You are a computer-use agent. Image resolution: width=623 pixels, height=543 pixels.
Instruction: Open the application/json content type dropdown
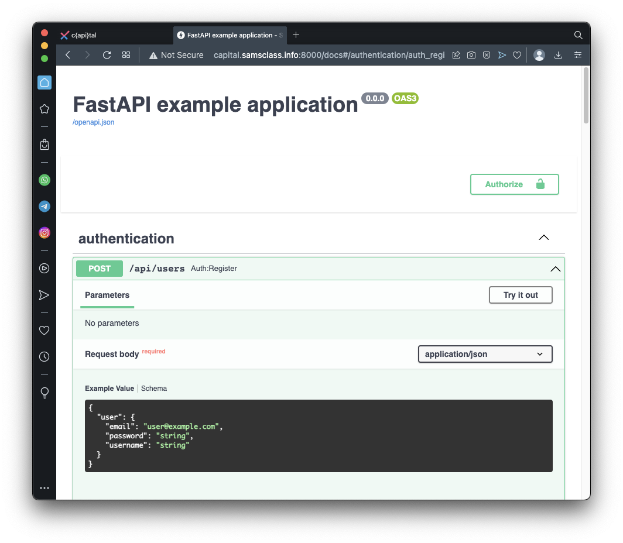click(485, 354)
